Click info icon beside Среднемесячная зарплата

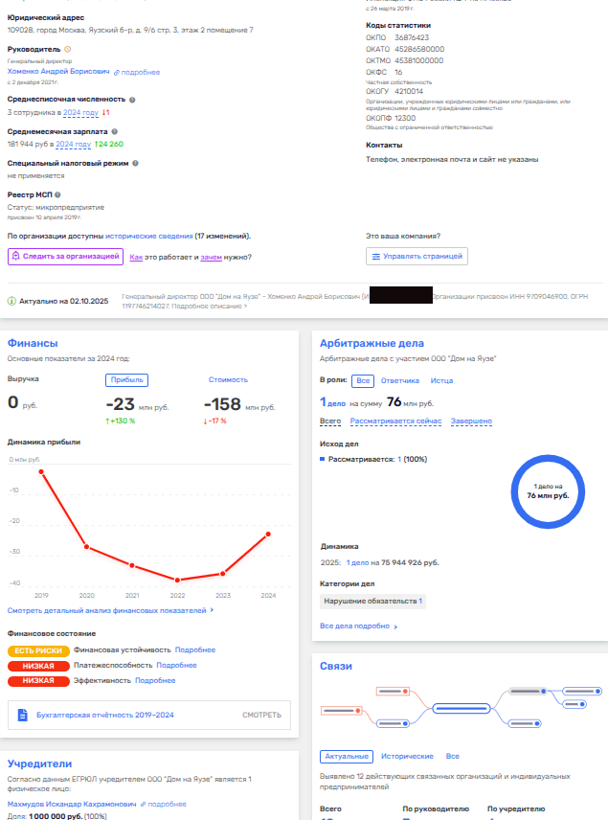114,131
